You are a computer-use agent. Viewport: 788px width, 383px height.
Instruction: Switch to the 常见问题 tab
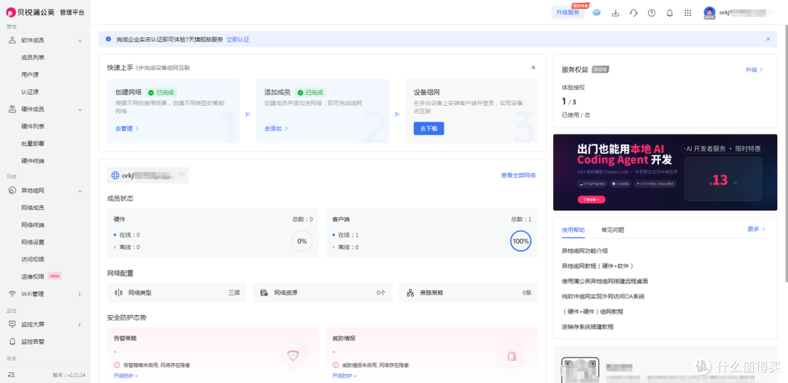click(x=613, y=230)
